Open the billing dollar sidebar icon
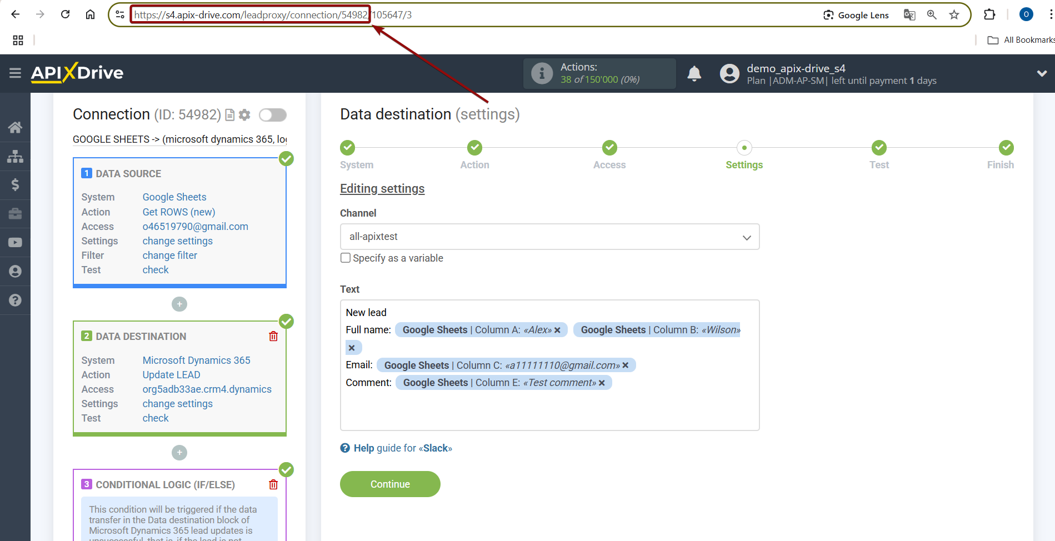The width and height of the screenshot is (1055, 541). (x=15, y=185)
